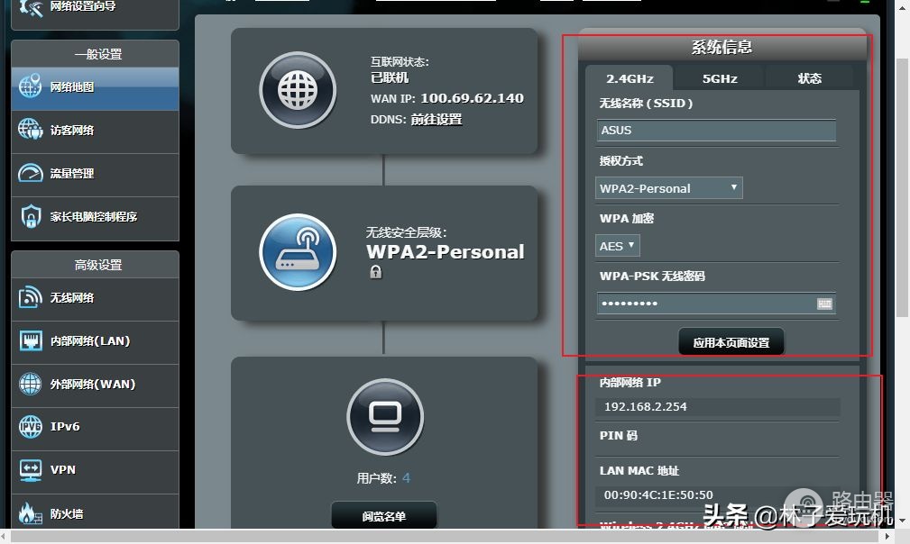Click the padlock icon under WPA2-Personal
Image resolution: width=910 pixels, height=544 pixels.
[376, 272]
